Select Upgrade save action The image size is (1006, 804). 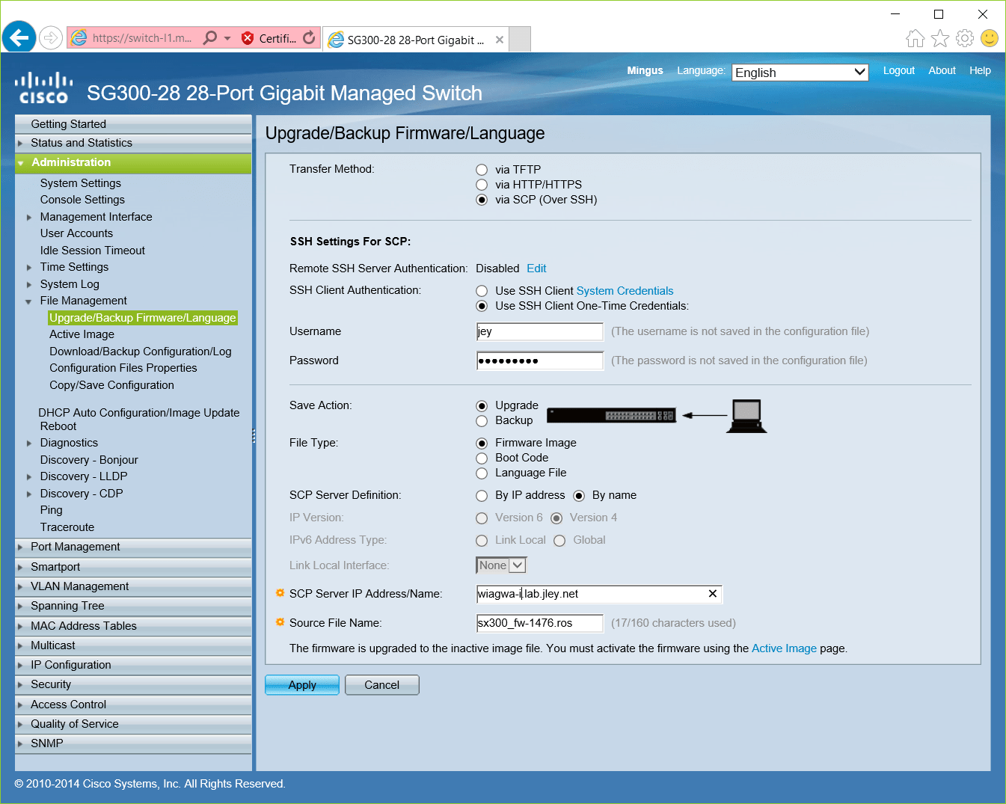pos(482,405)
